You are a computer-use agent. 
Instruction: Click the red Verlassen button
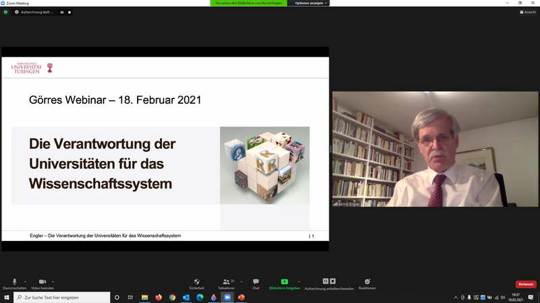point(526,284)
